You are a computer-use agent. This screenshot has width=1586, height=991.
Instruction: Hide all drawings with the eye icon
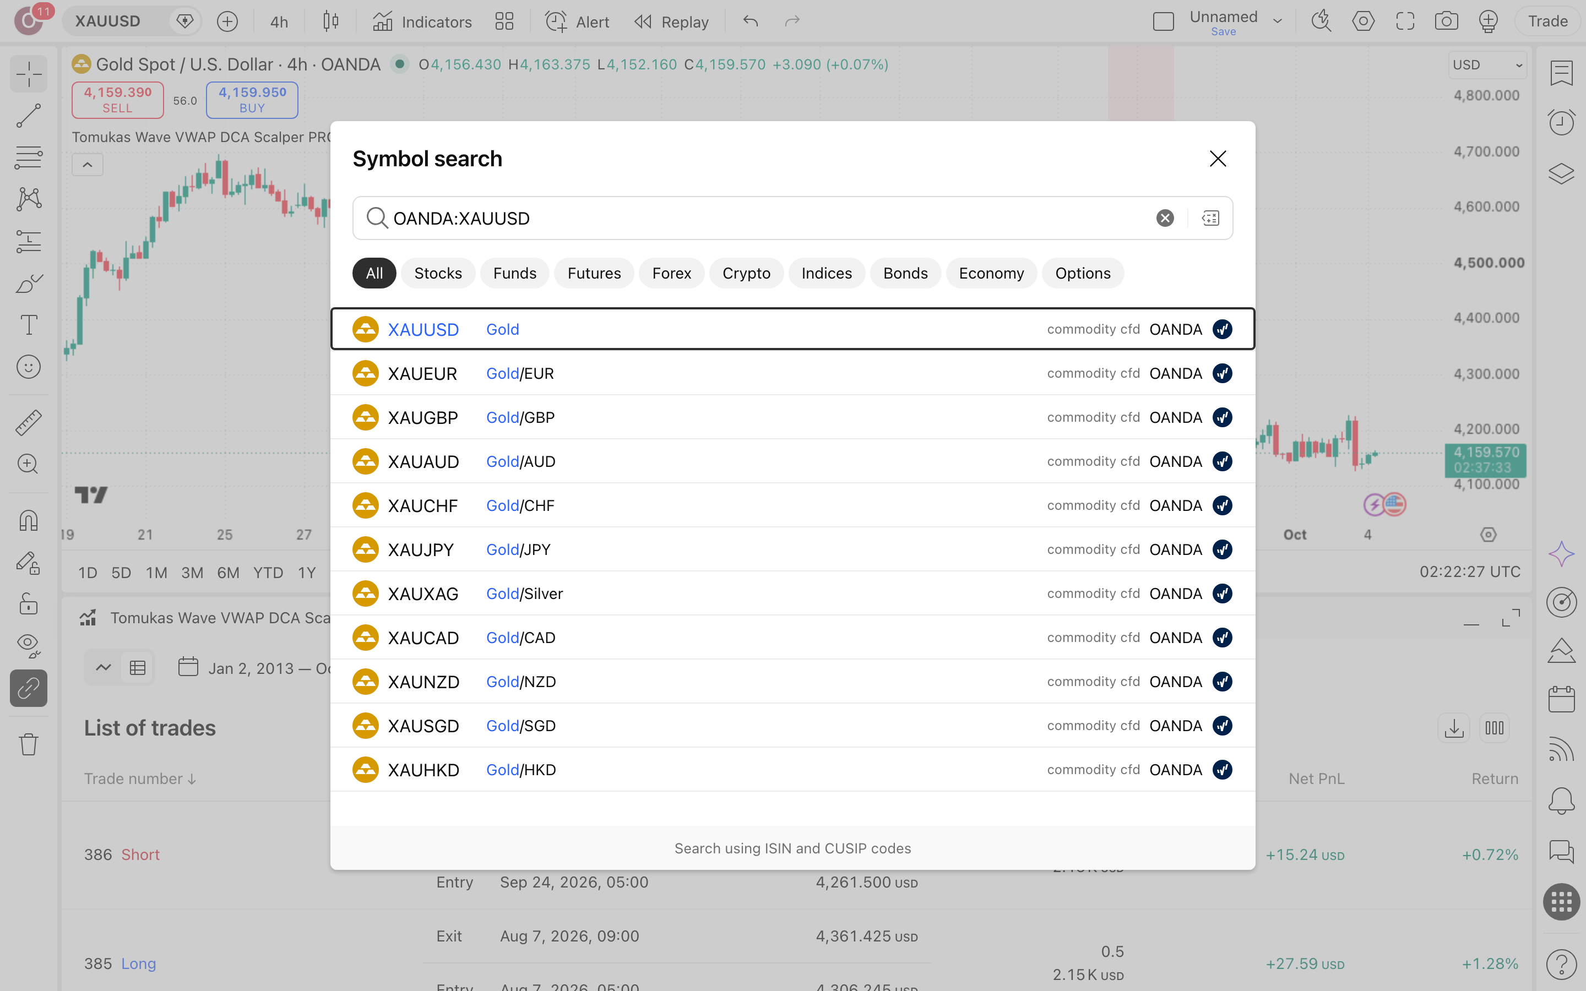tap(28, 645)
